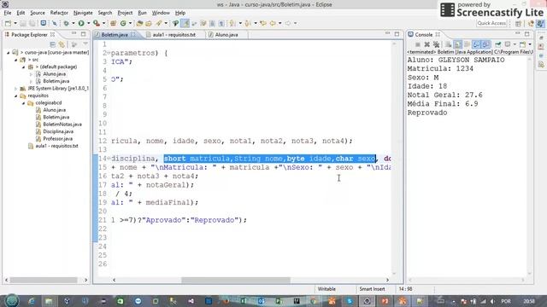The width and height of the screenshot is (547, 307).
Task: Close the Boletim.java editor tab
Action: coord(133,35)
